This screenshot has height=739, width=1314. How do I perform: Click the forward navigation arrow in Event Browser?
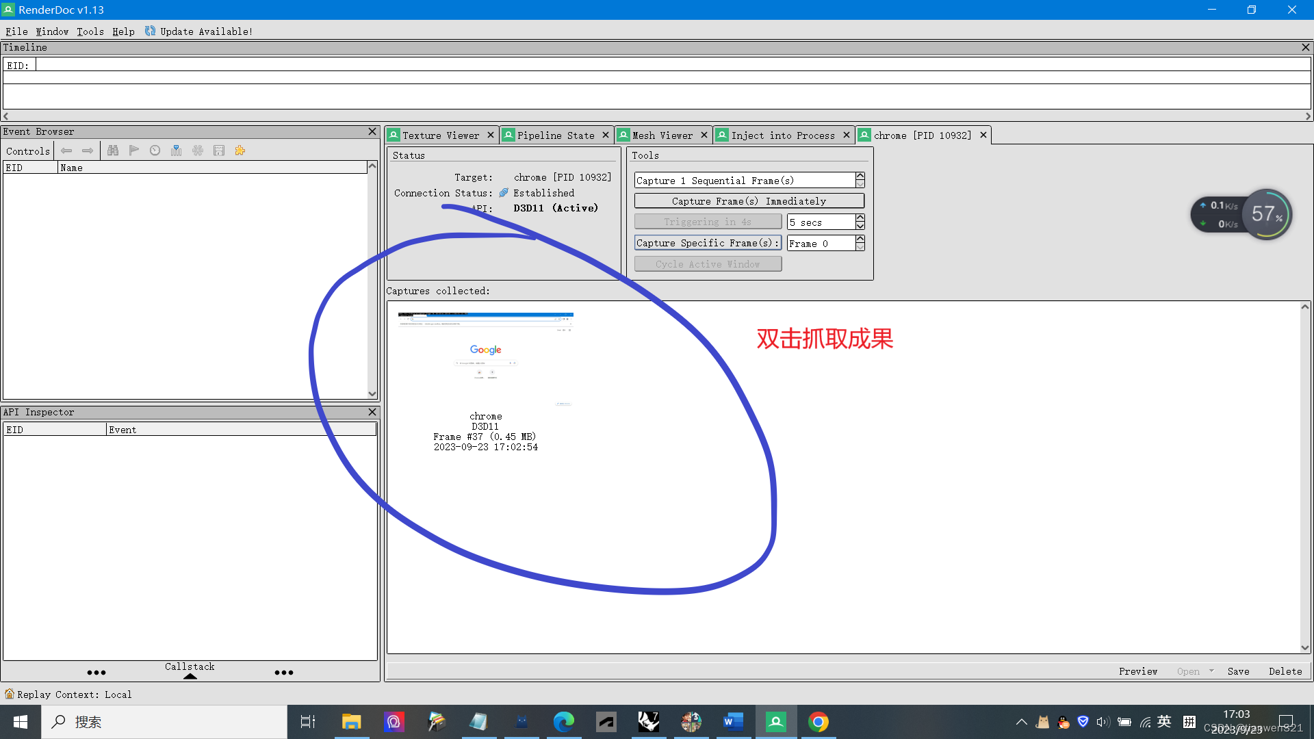88,151
